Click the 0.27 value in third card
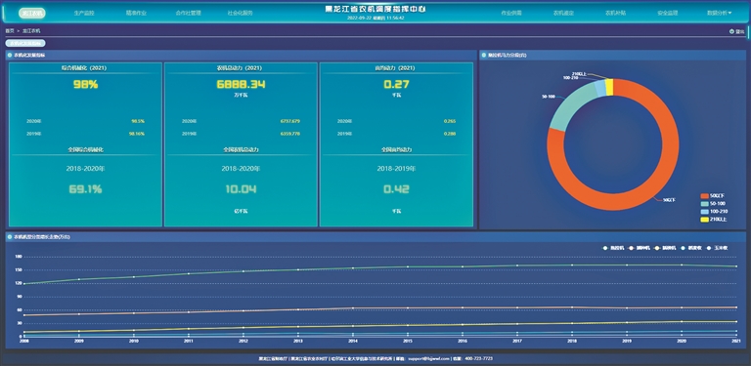Image resolution: width=751 pixels, height=366 pixels. [x=397, y=85]
